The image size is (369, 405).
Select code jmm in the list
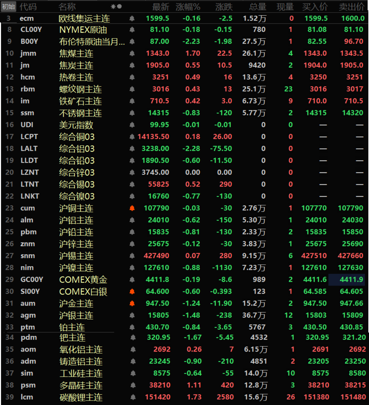click(x=28, y=53)
